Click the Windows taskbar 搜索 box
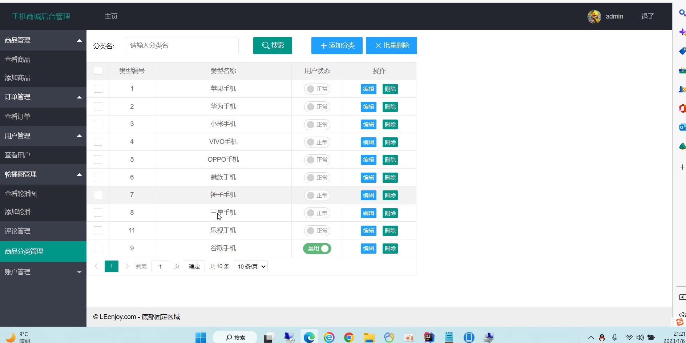686x343 pixels. pyautogui.click(x=235, y=338)
